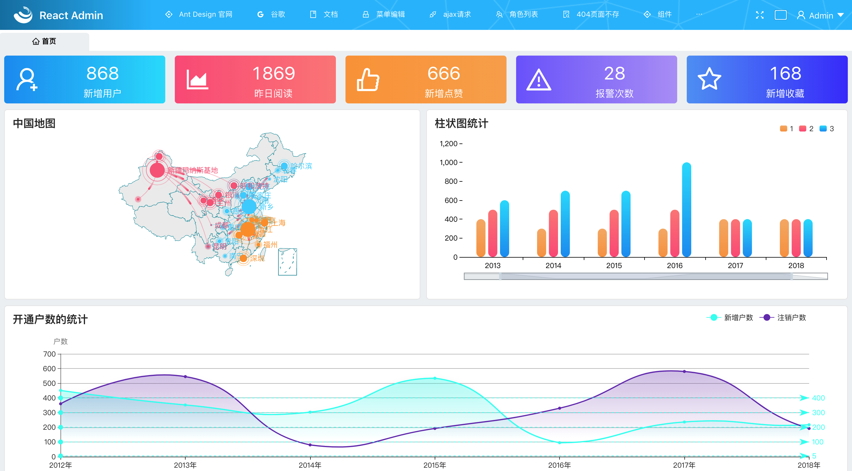Click the star icon on 新增收藏 card
This screenshot has height=471, width=852.
[709, 79]
